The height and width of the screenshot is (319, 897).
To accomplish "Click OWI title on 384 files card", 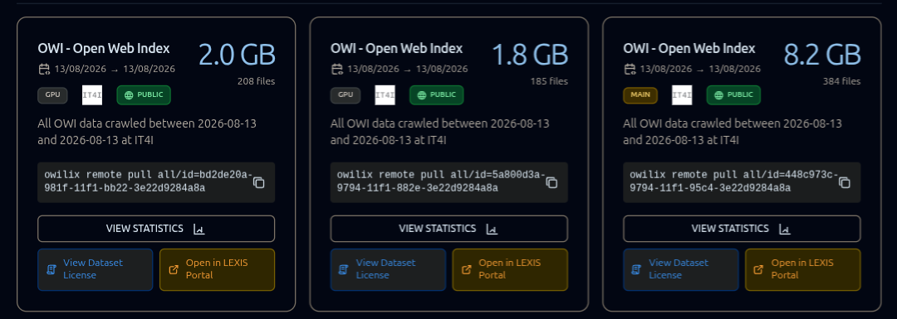I will pos(689,49).
